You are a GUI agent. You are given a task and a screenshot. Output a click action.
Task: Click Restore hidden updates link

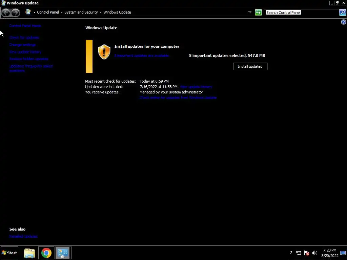pyautogui.click(x=29, y=59)
